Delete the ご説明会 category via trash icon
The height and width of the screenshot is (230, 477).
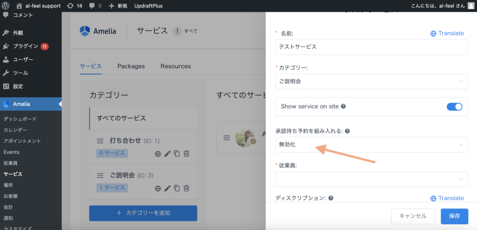click(186, 188)
